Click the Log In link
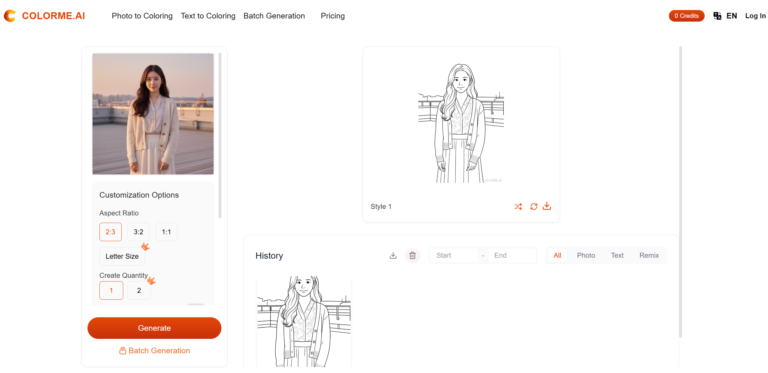The image size is (768, 373). tap(755, 16)
